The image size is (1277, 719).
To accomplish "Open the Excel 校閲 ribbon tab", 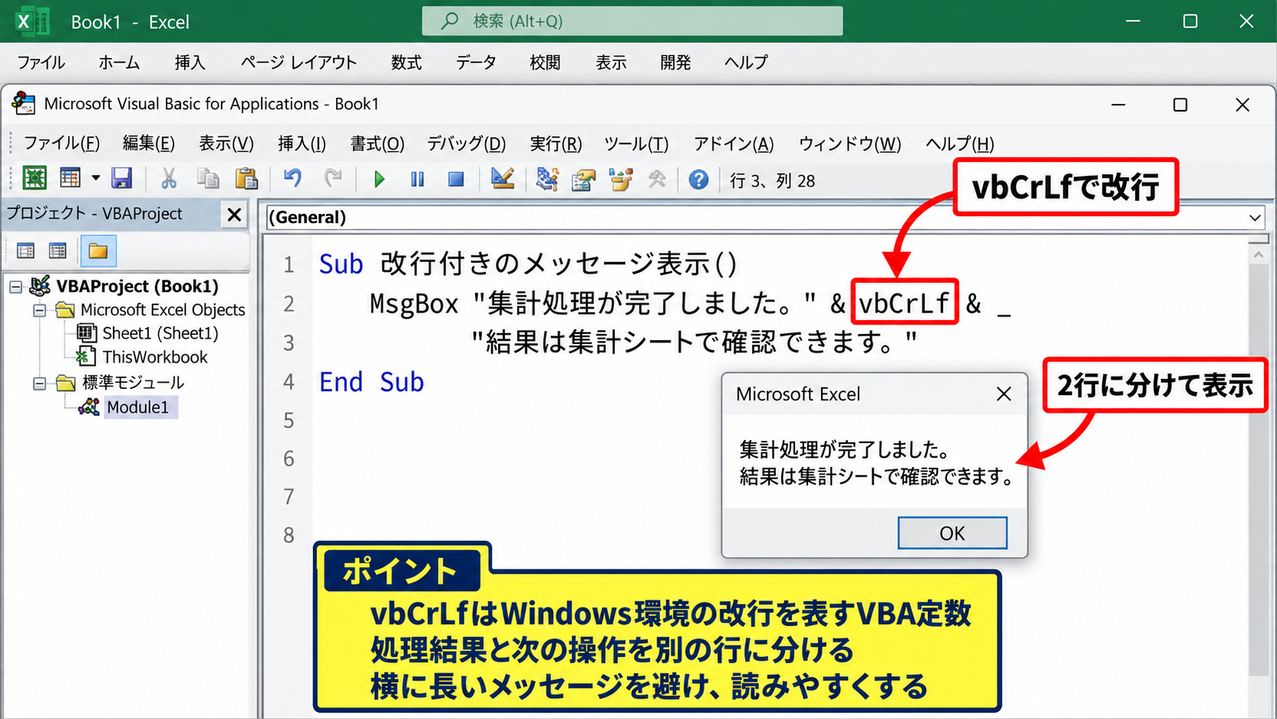I will [x=545, y=63].
